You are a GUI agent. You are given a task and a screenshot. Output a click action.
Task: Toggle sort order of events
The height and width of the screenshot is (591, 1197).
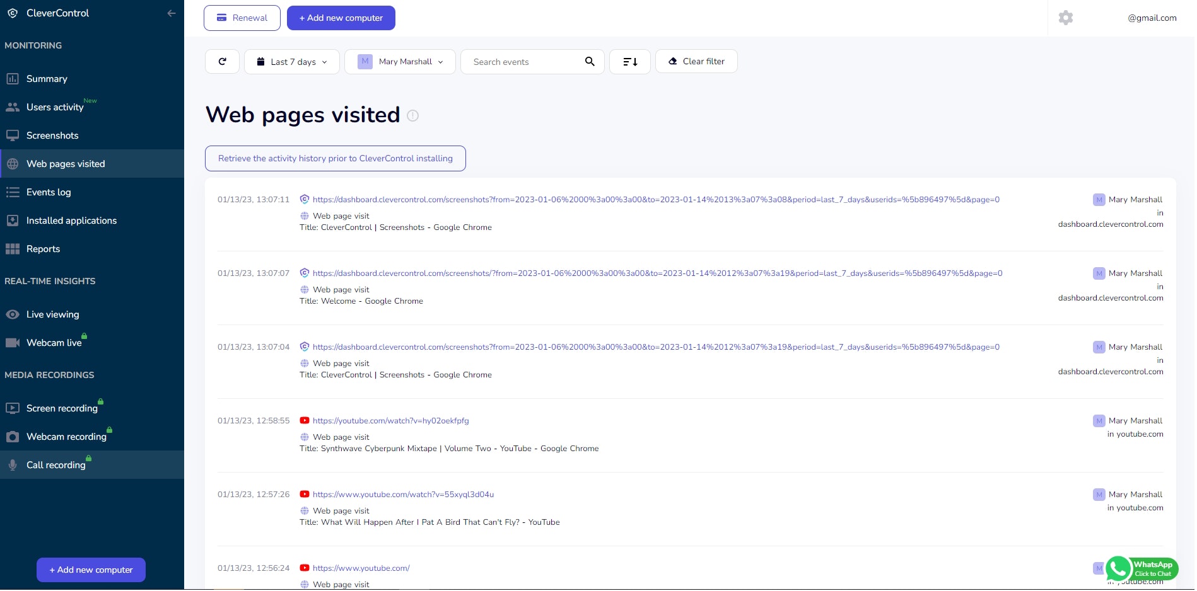click(630, 62)
